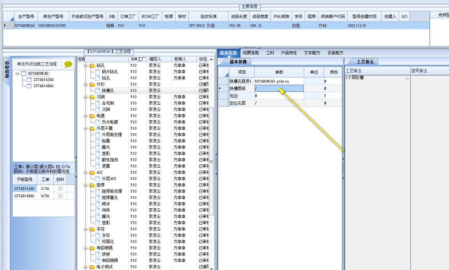Click the document icon beside 终固化
Image resolution: width=449 pixels, height=270 pixels.
click(x=97, y=242)
